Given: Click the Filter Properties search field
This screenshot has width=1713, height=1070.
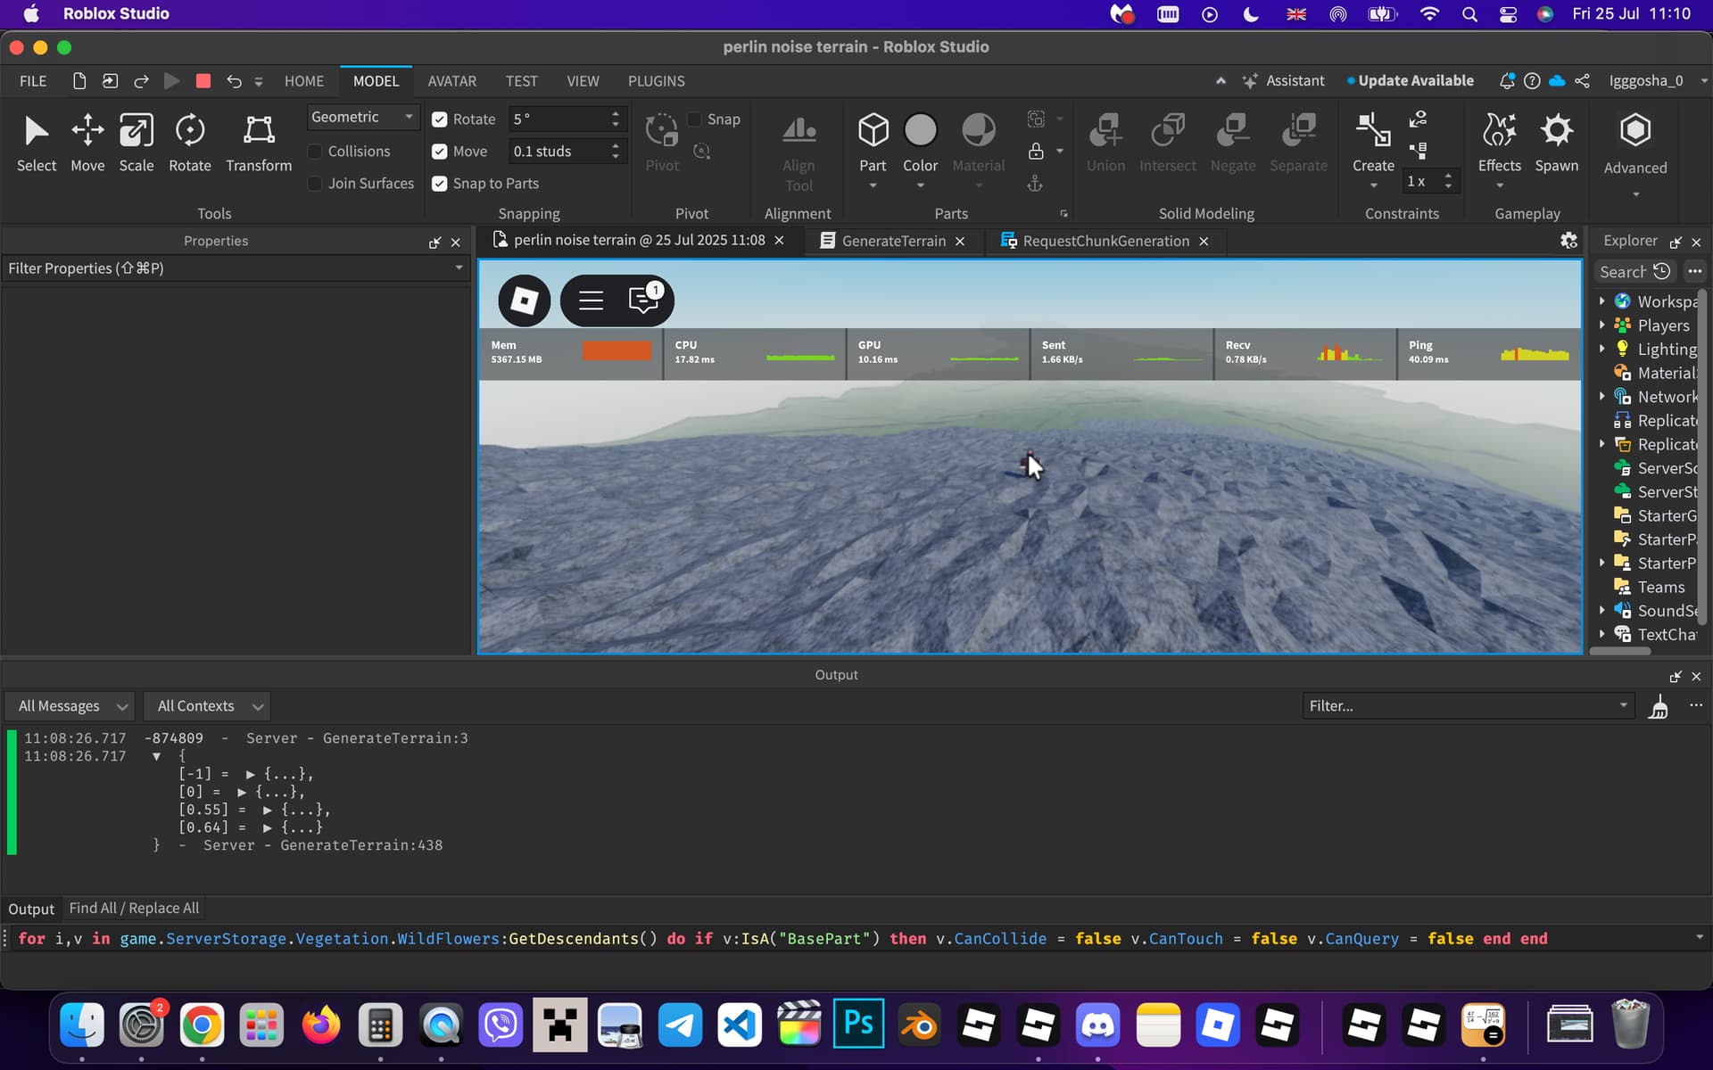Looking at the screenshot, I should coord(235,268).
